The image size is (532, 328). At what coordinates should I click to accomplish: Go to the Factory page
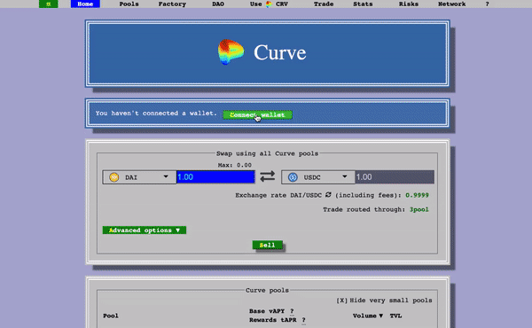(x=172, y=4)
